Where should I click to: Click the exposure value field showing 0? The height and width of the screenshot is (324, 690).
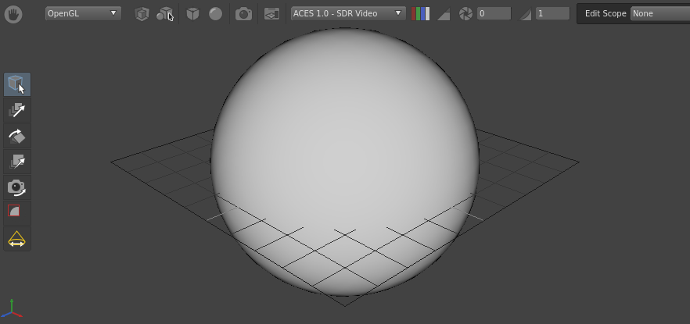[x=494, y=14]
